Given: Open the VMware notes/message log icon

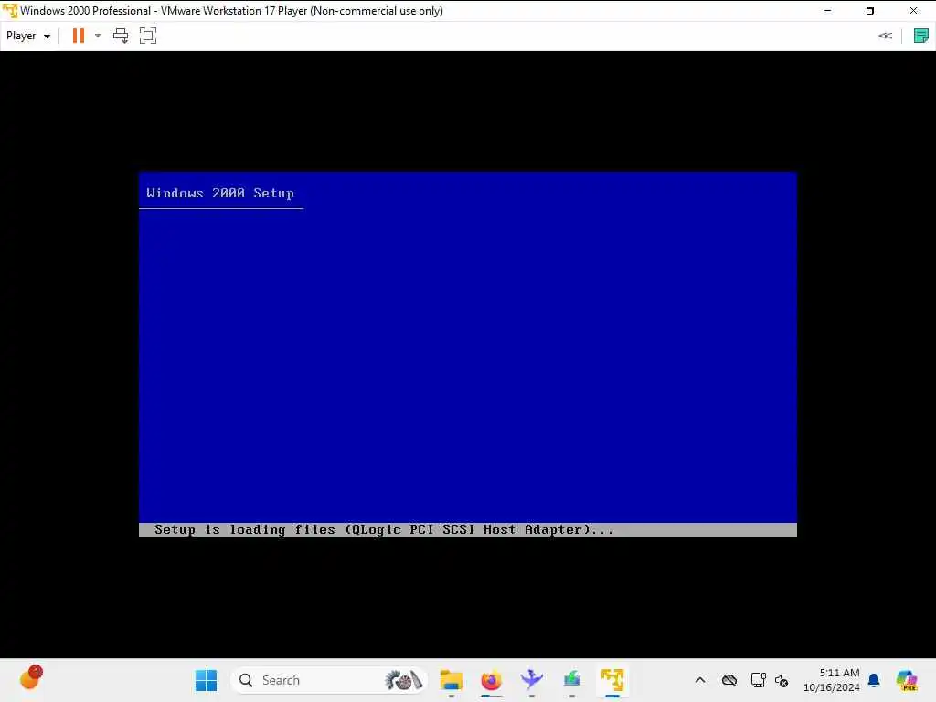Looking at the screenshot, I should click(x=921, y=36).
